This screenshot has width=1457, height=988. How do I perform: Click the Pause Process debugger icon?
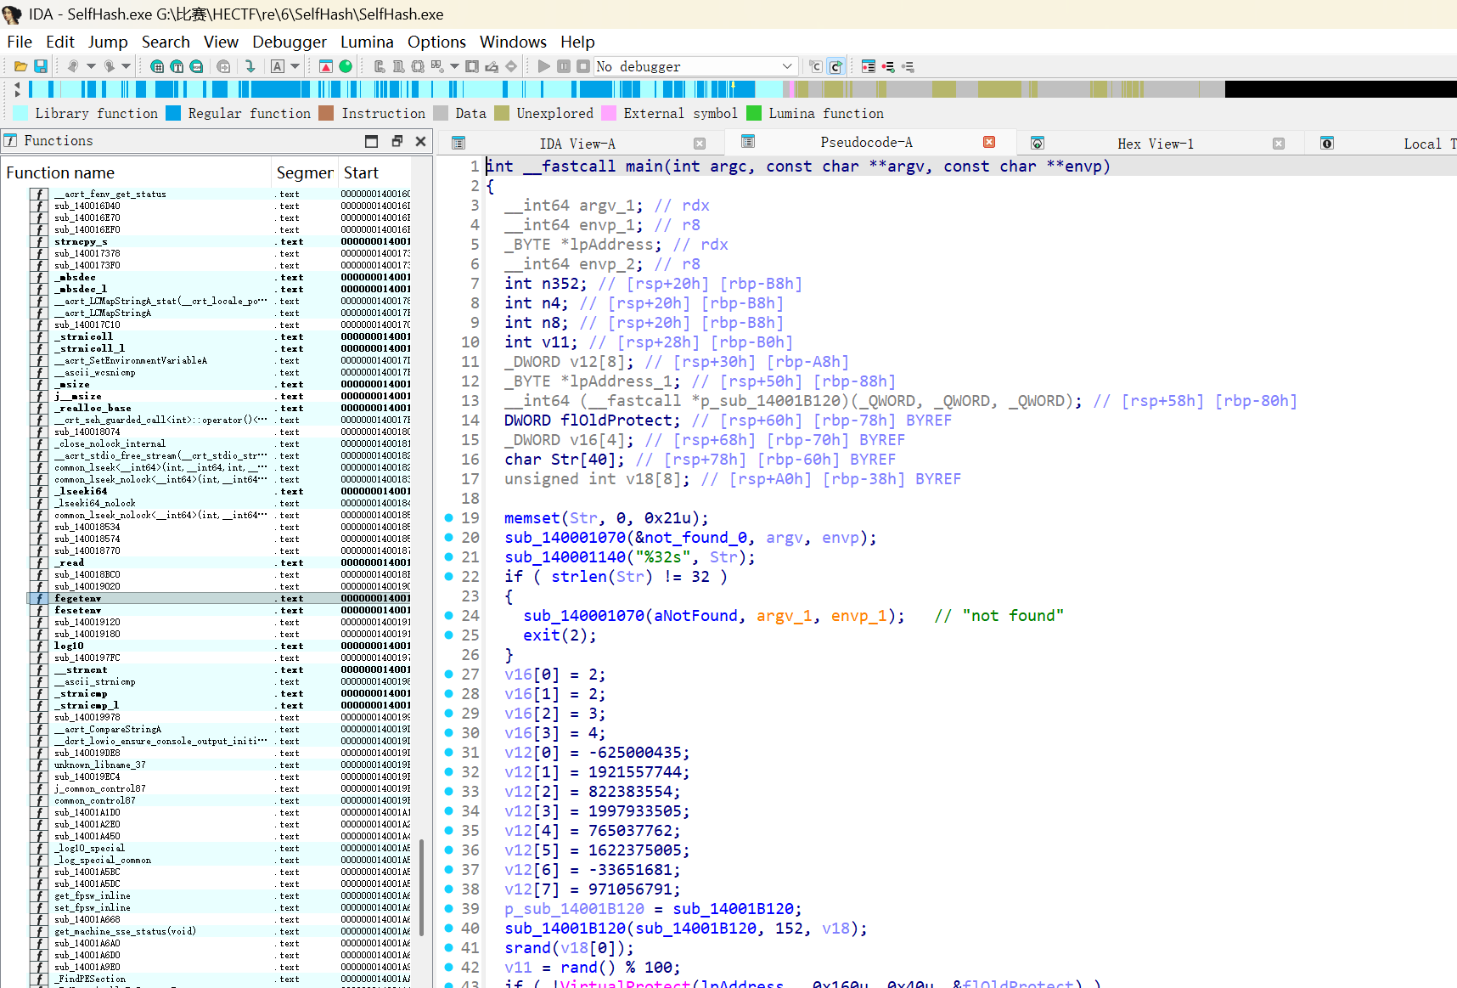[x=563, y=66]
